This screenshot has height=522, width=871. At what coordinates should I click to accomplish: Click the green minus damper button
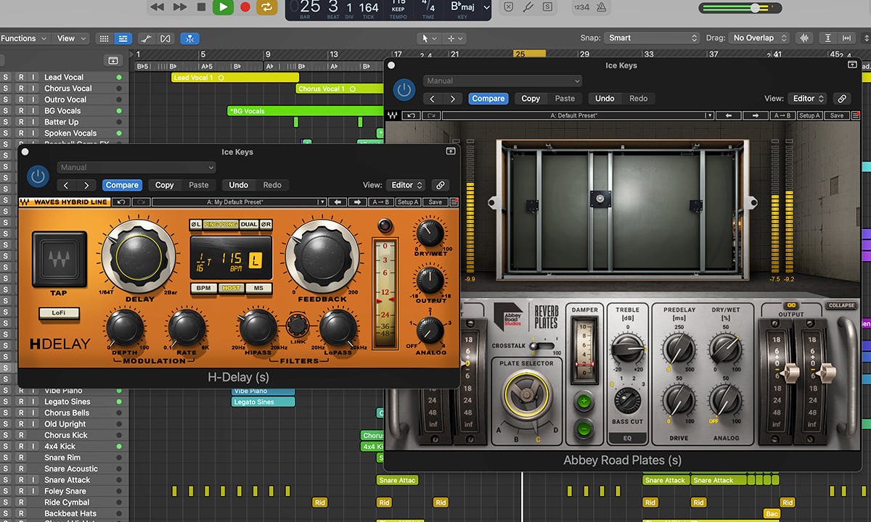[x=583, y=428]
